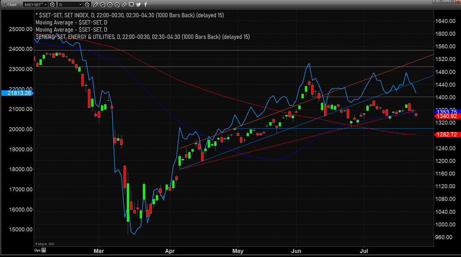Click the Jul label on time axis
The image size is (461, 257).
(364, 251)
